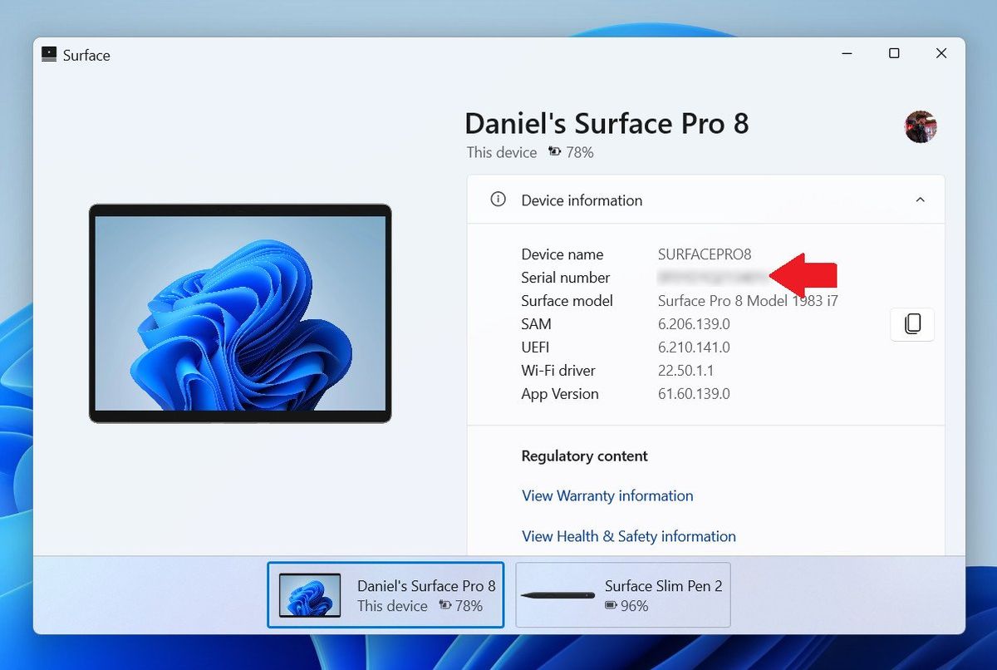Click the info icon beside Device information
Viewport: 997px width, 670px height.
click(497, 200)
